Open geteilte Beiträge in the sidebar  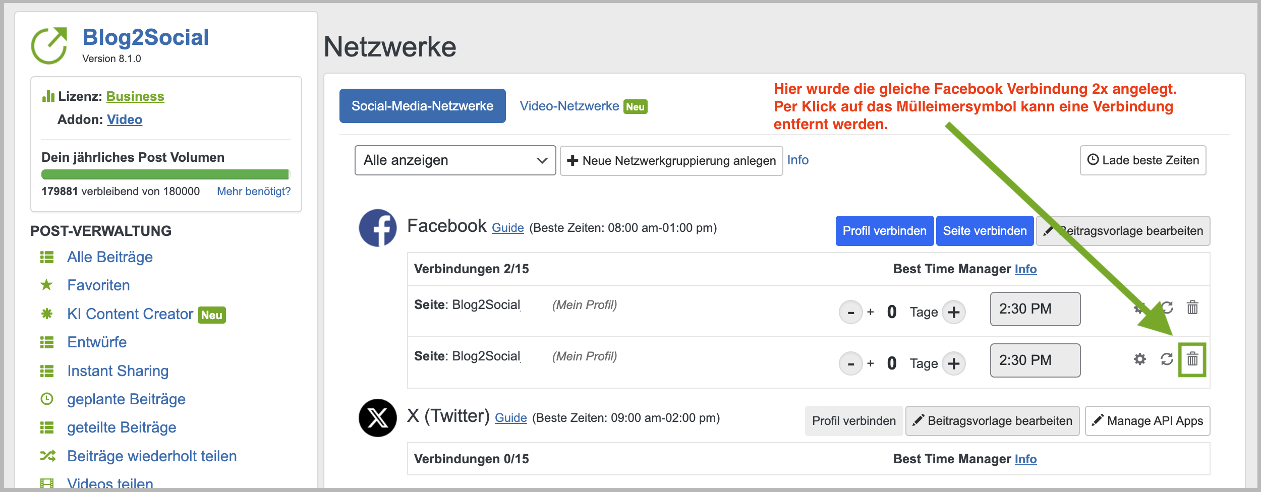point(122,427)
